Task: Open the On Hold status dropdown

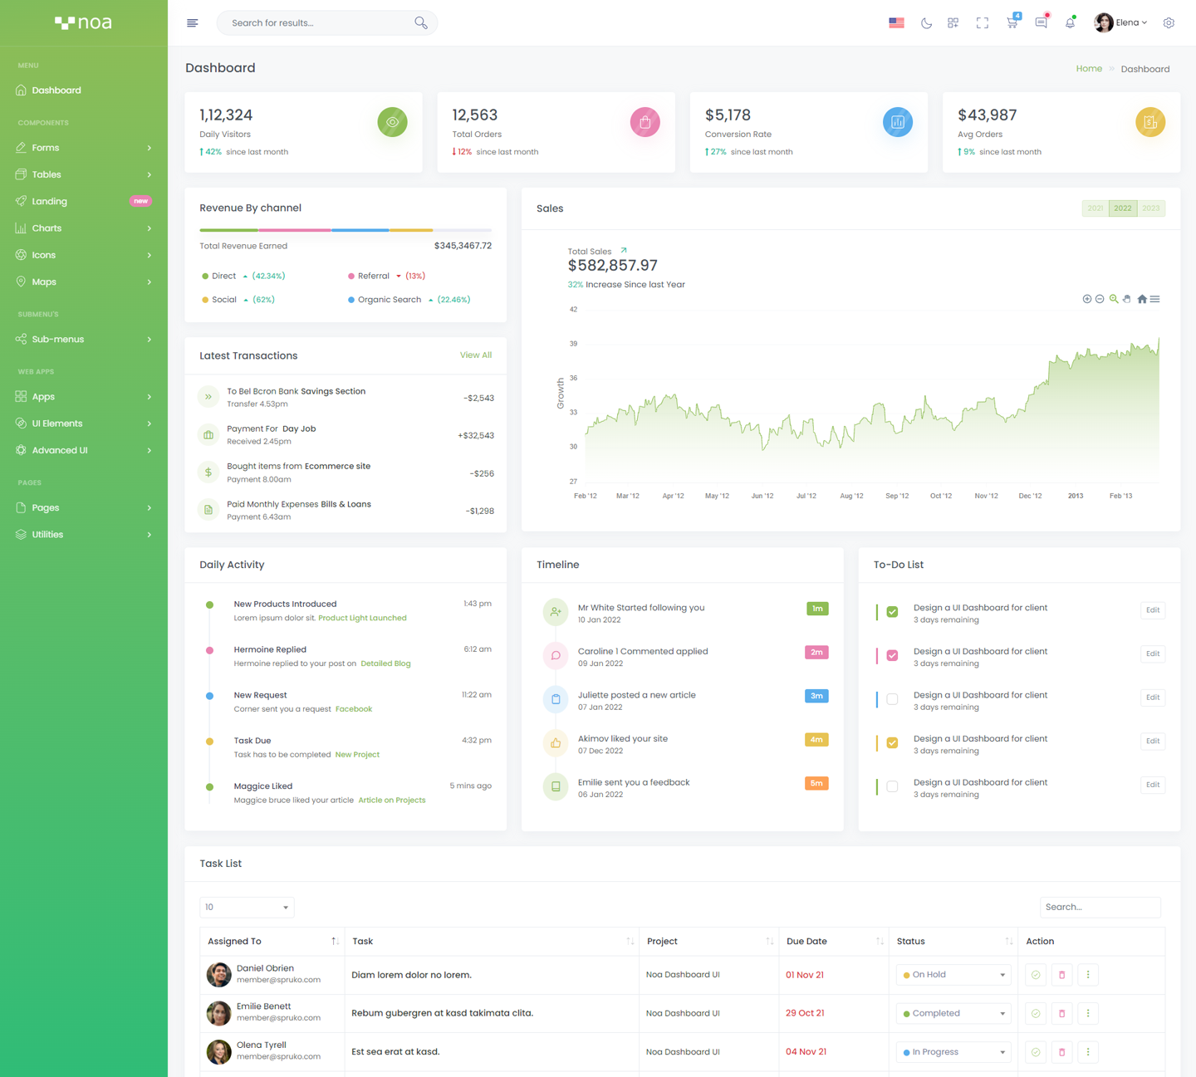Action: click(953, 975)
